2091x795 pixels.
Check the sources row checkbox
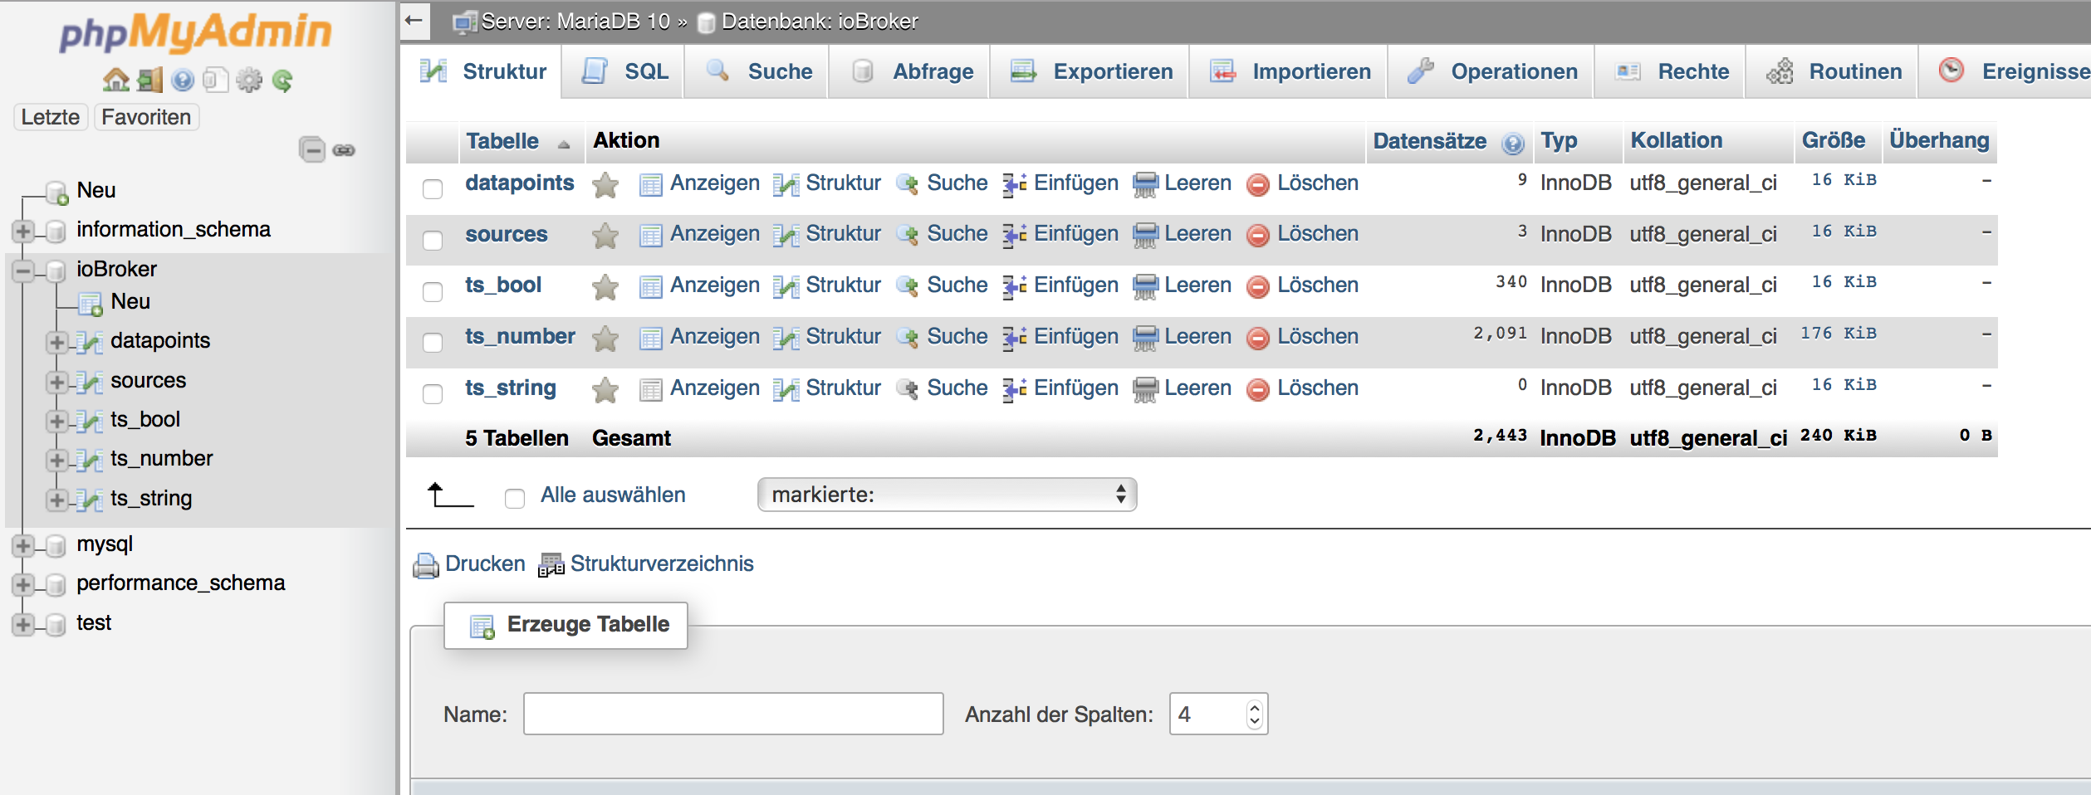point(433,241)
